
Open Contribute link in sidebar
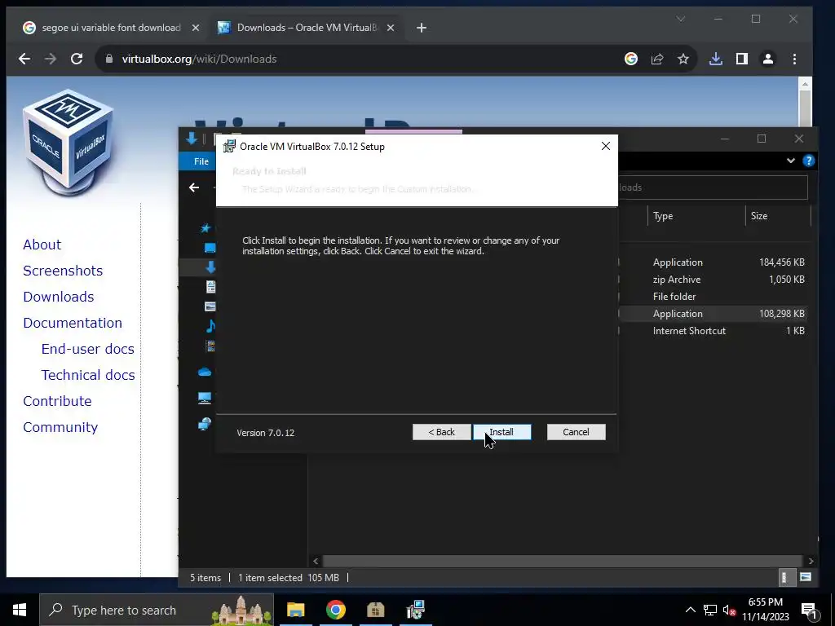click(58, 401)
